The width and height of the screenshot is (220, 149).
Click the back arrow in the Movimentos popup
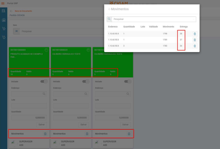(x=109, y=9)
